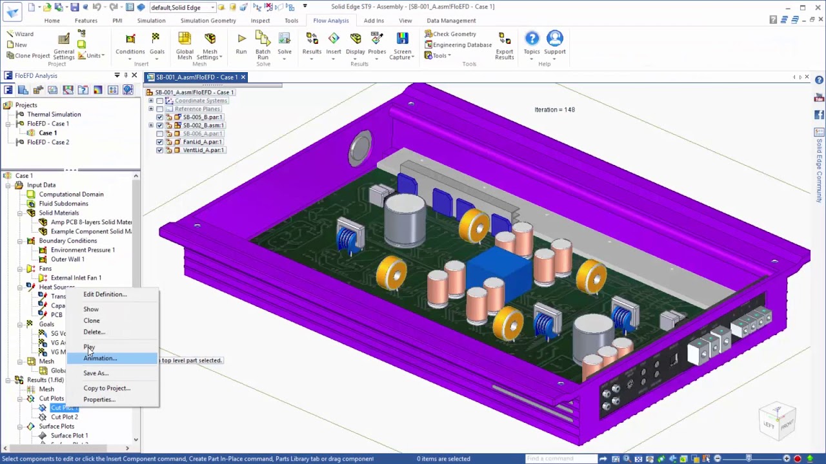Open the FloEFD Wizard

tap(20, 34)
